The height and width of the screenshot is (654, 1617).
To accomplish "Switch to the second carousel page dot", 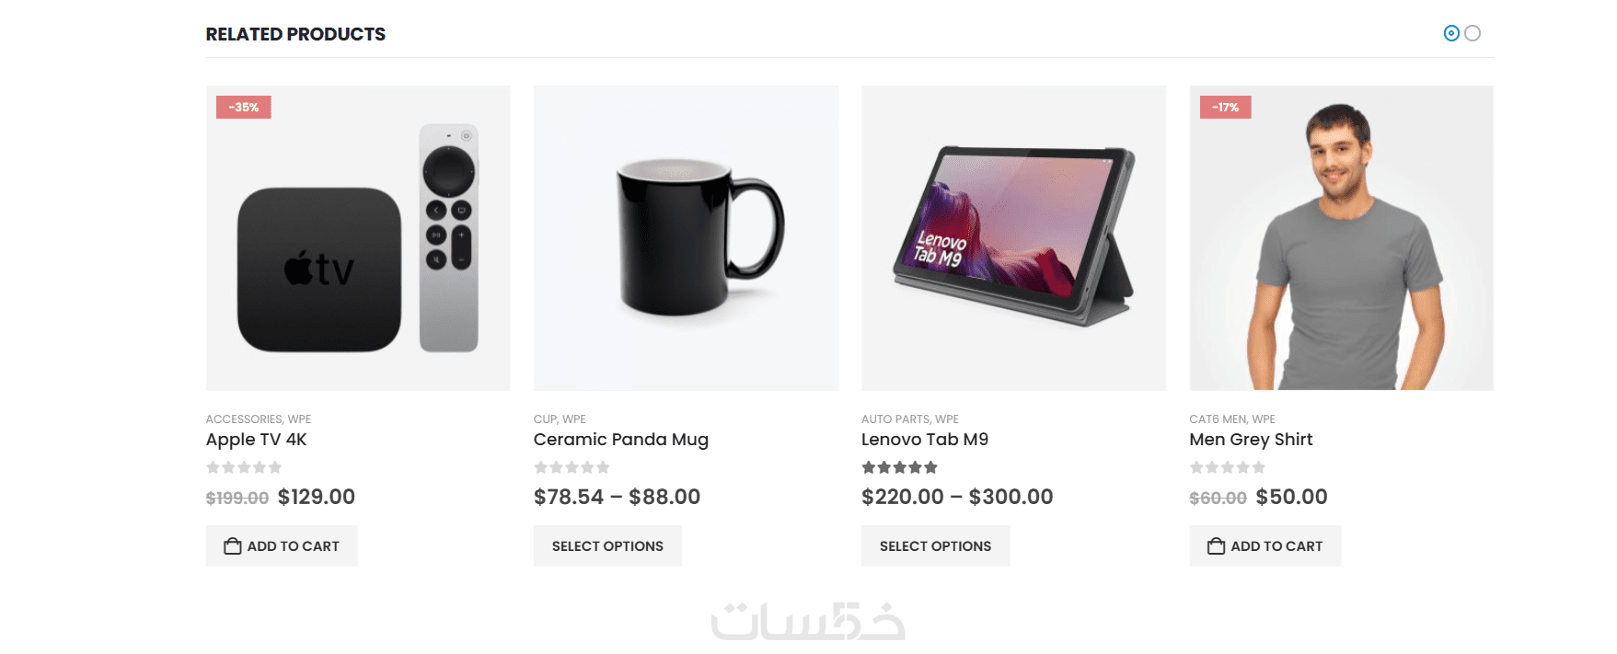I will coord(1473,33).
